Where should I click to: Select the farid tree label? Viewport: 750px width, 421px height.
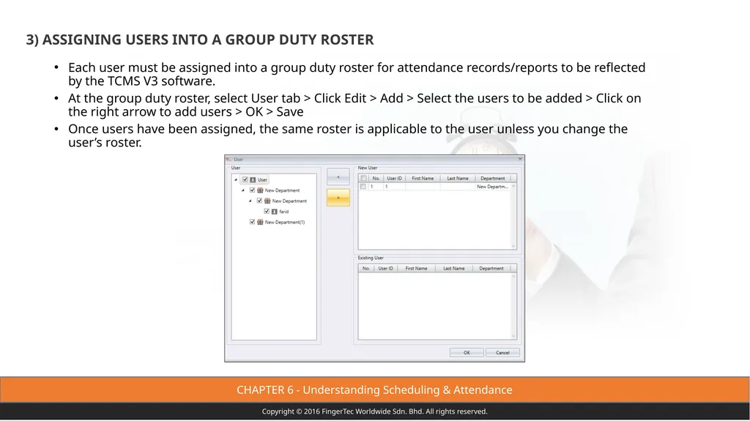284,212
